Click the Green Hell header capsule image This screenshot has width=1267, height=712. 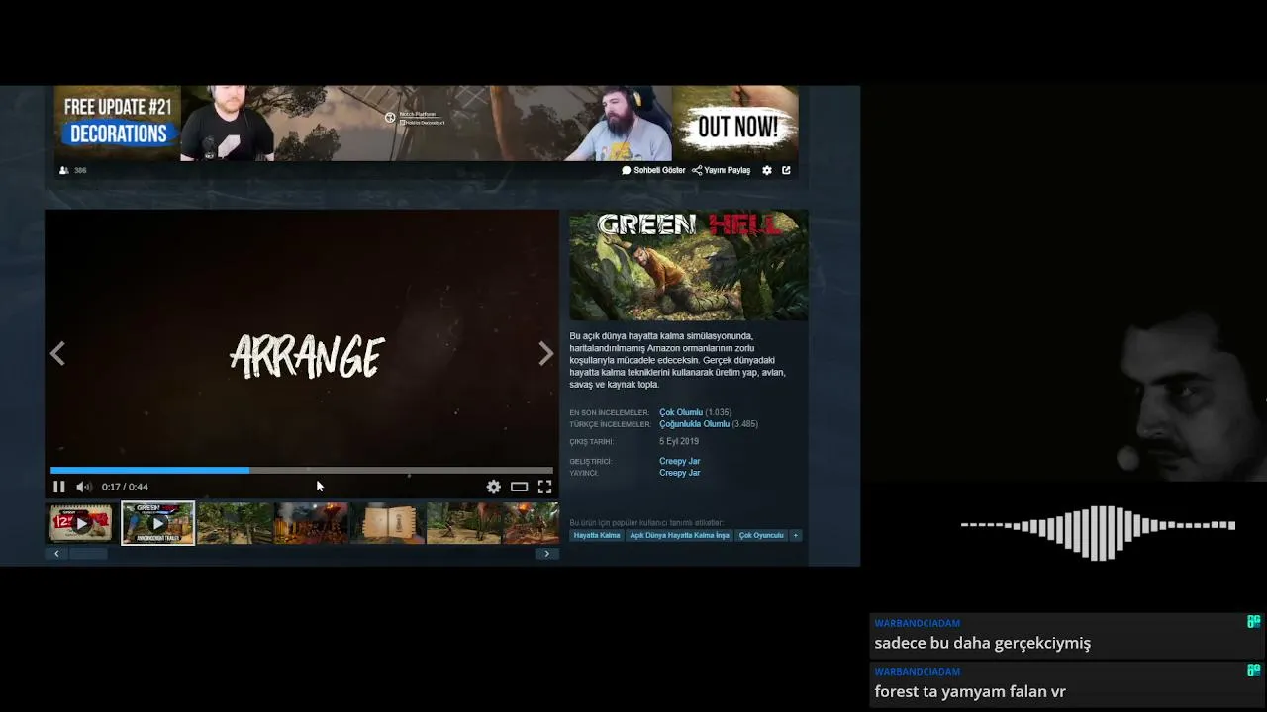[x=689, y=265]
